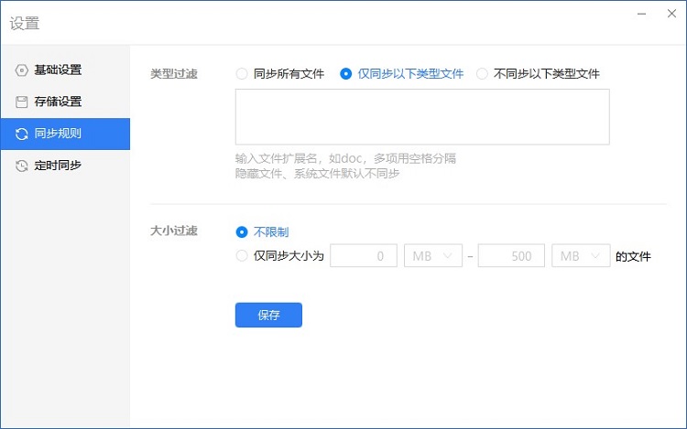Click the 基础设置 hexagon icon

point(21,70)
